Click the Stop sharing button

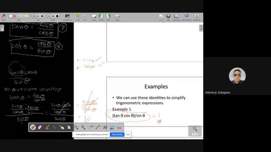[117, 134]
